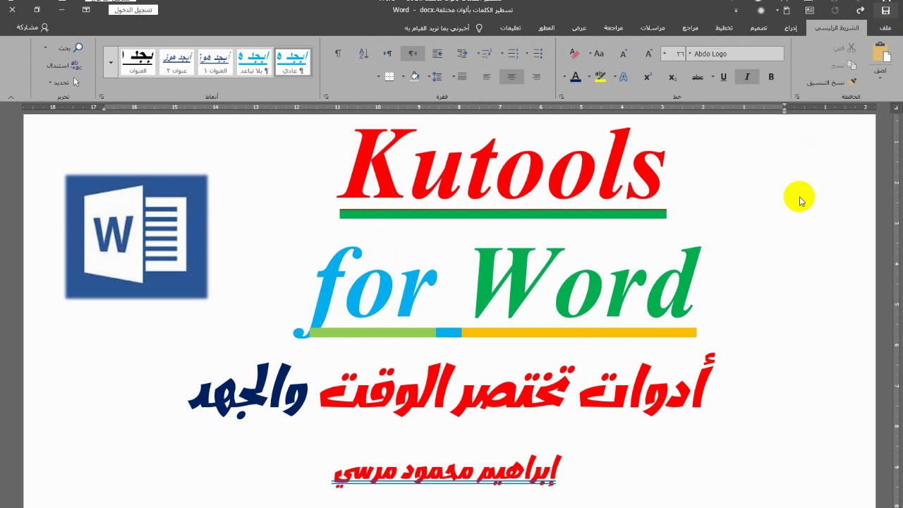Click the Shrink Font icon

[624, 54]
